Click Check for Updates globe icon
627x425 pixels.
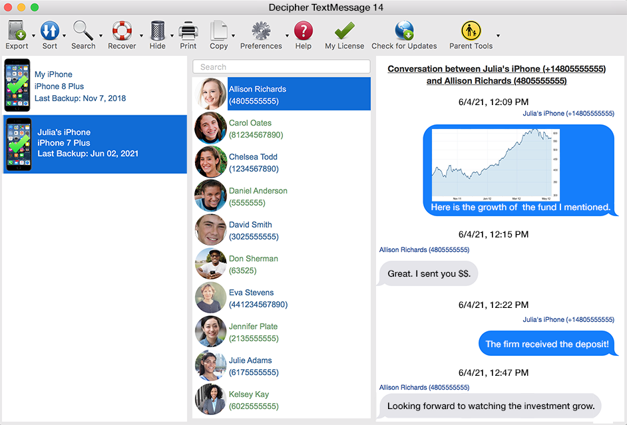click(x=403, y=30)
